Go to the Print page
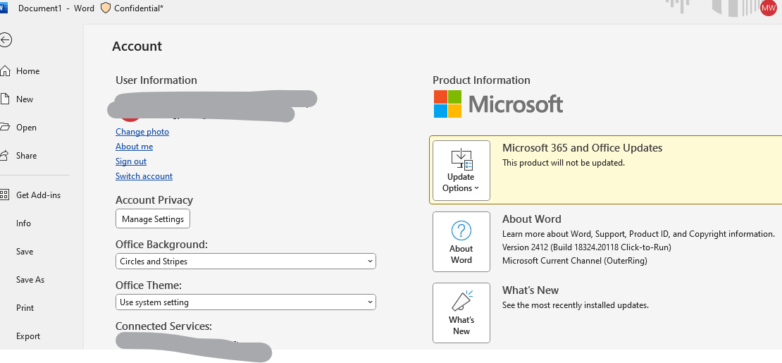This screenshot has width=782, height=363. (x=25, y=307)
